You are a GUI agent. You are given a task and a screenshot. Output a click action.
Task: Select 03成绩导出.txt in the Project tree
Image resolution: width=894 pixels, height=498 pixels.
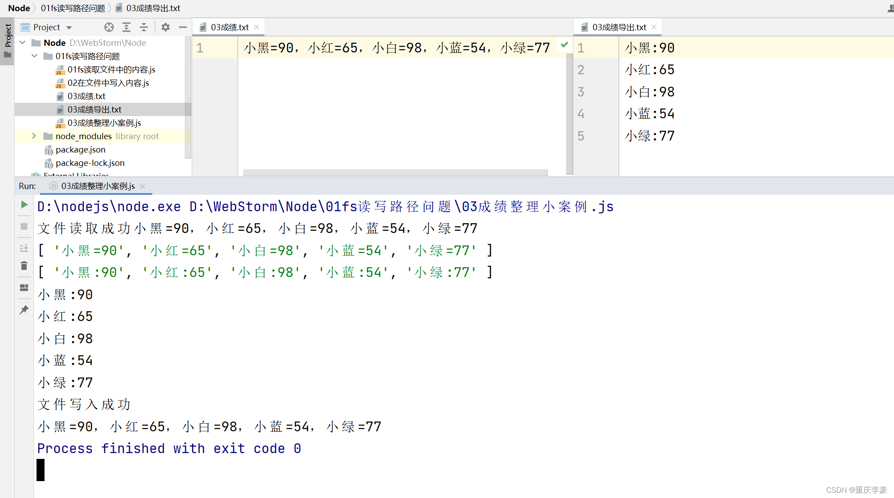coord(103,109)
